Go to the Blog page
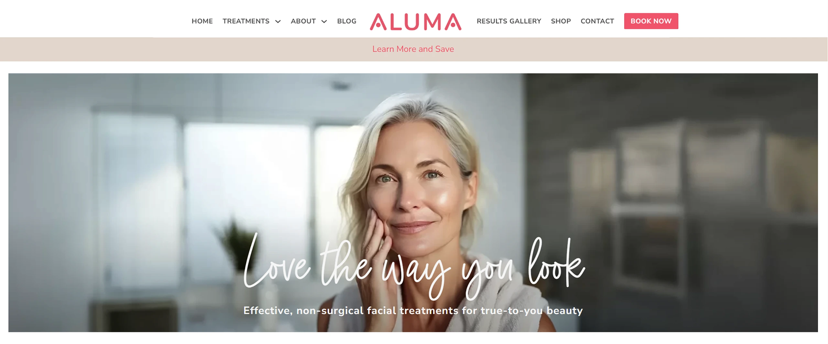The image size is (828, 344). 347,21
